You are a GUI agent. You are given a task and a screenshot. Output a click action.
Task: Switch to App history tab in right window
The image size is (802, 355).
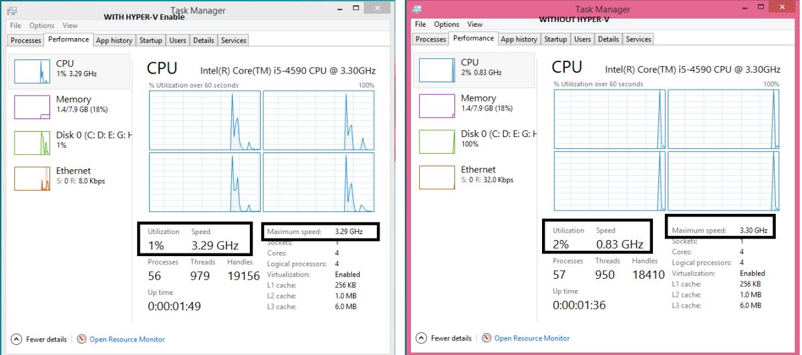pyautogui.click(x=519, y=39)
